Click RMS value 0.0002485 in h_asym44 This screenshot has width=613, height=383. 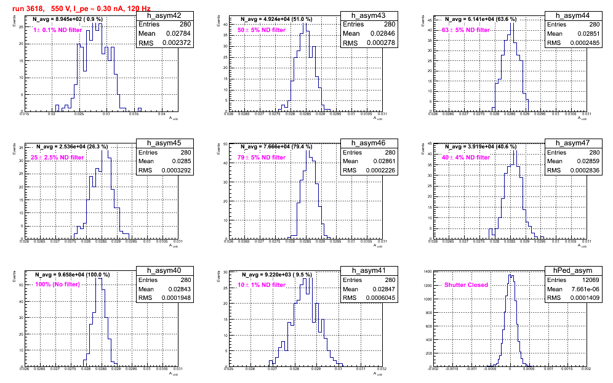(x=585, y=42)
